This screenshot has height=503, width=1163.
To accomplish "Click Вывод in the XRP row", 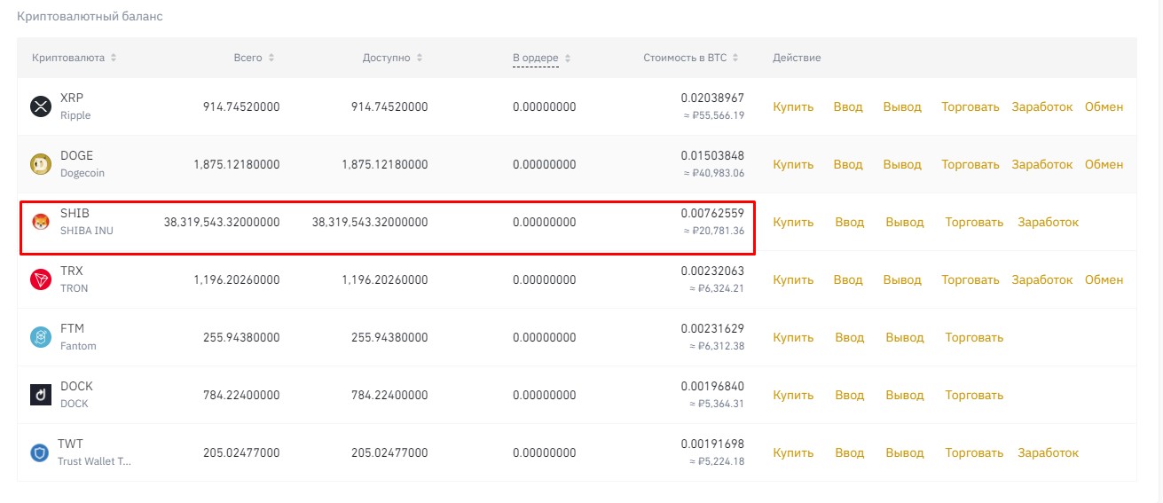I will [x=902, y=106].
